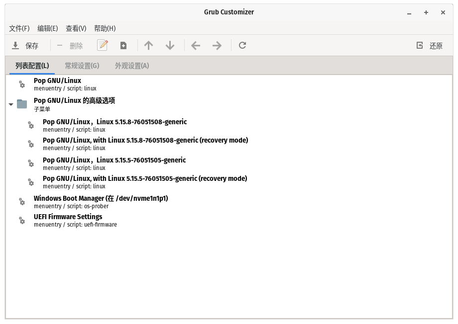Click the left arrow to remove from submenu
This screenshot has width=458, height=324.
[196, 46]
